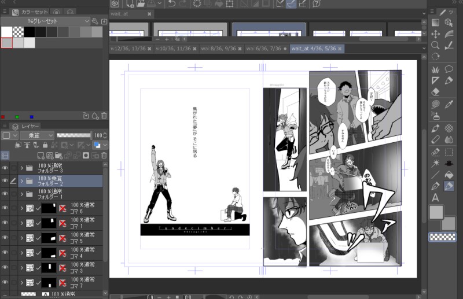Screen dimensions: 463x299
Task: Toggle visibility of the コマ 4 layer
Action: tap(5, 253)
